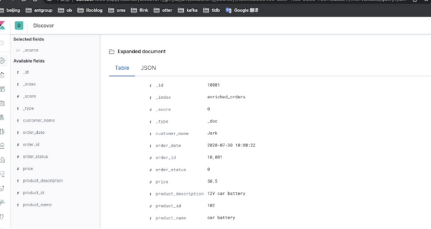Click the product_description row label in table
Viewport: 431px width, 229px height.
coord(180,194)
